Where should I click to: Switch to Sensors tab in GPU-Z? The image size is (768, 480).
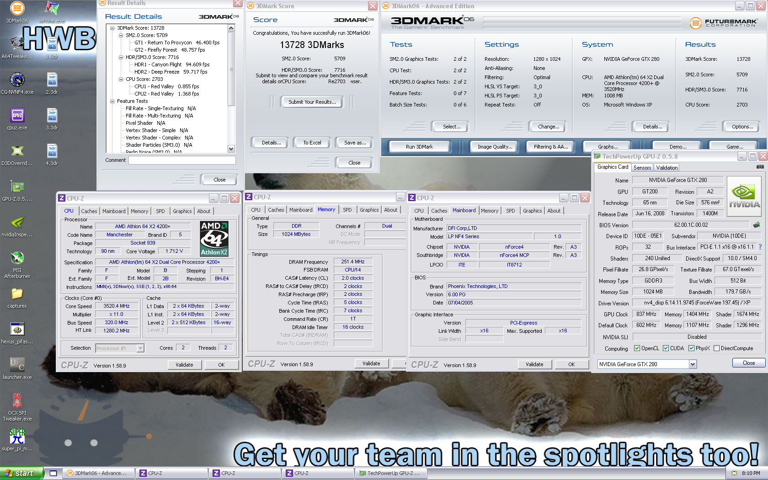[x=642, y=168]
